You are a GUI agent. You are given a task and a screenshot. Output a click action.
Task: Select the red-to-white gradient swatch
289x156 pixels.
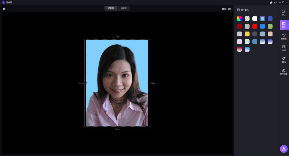point(240,49)
